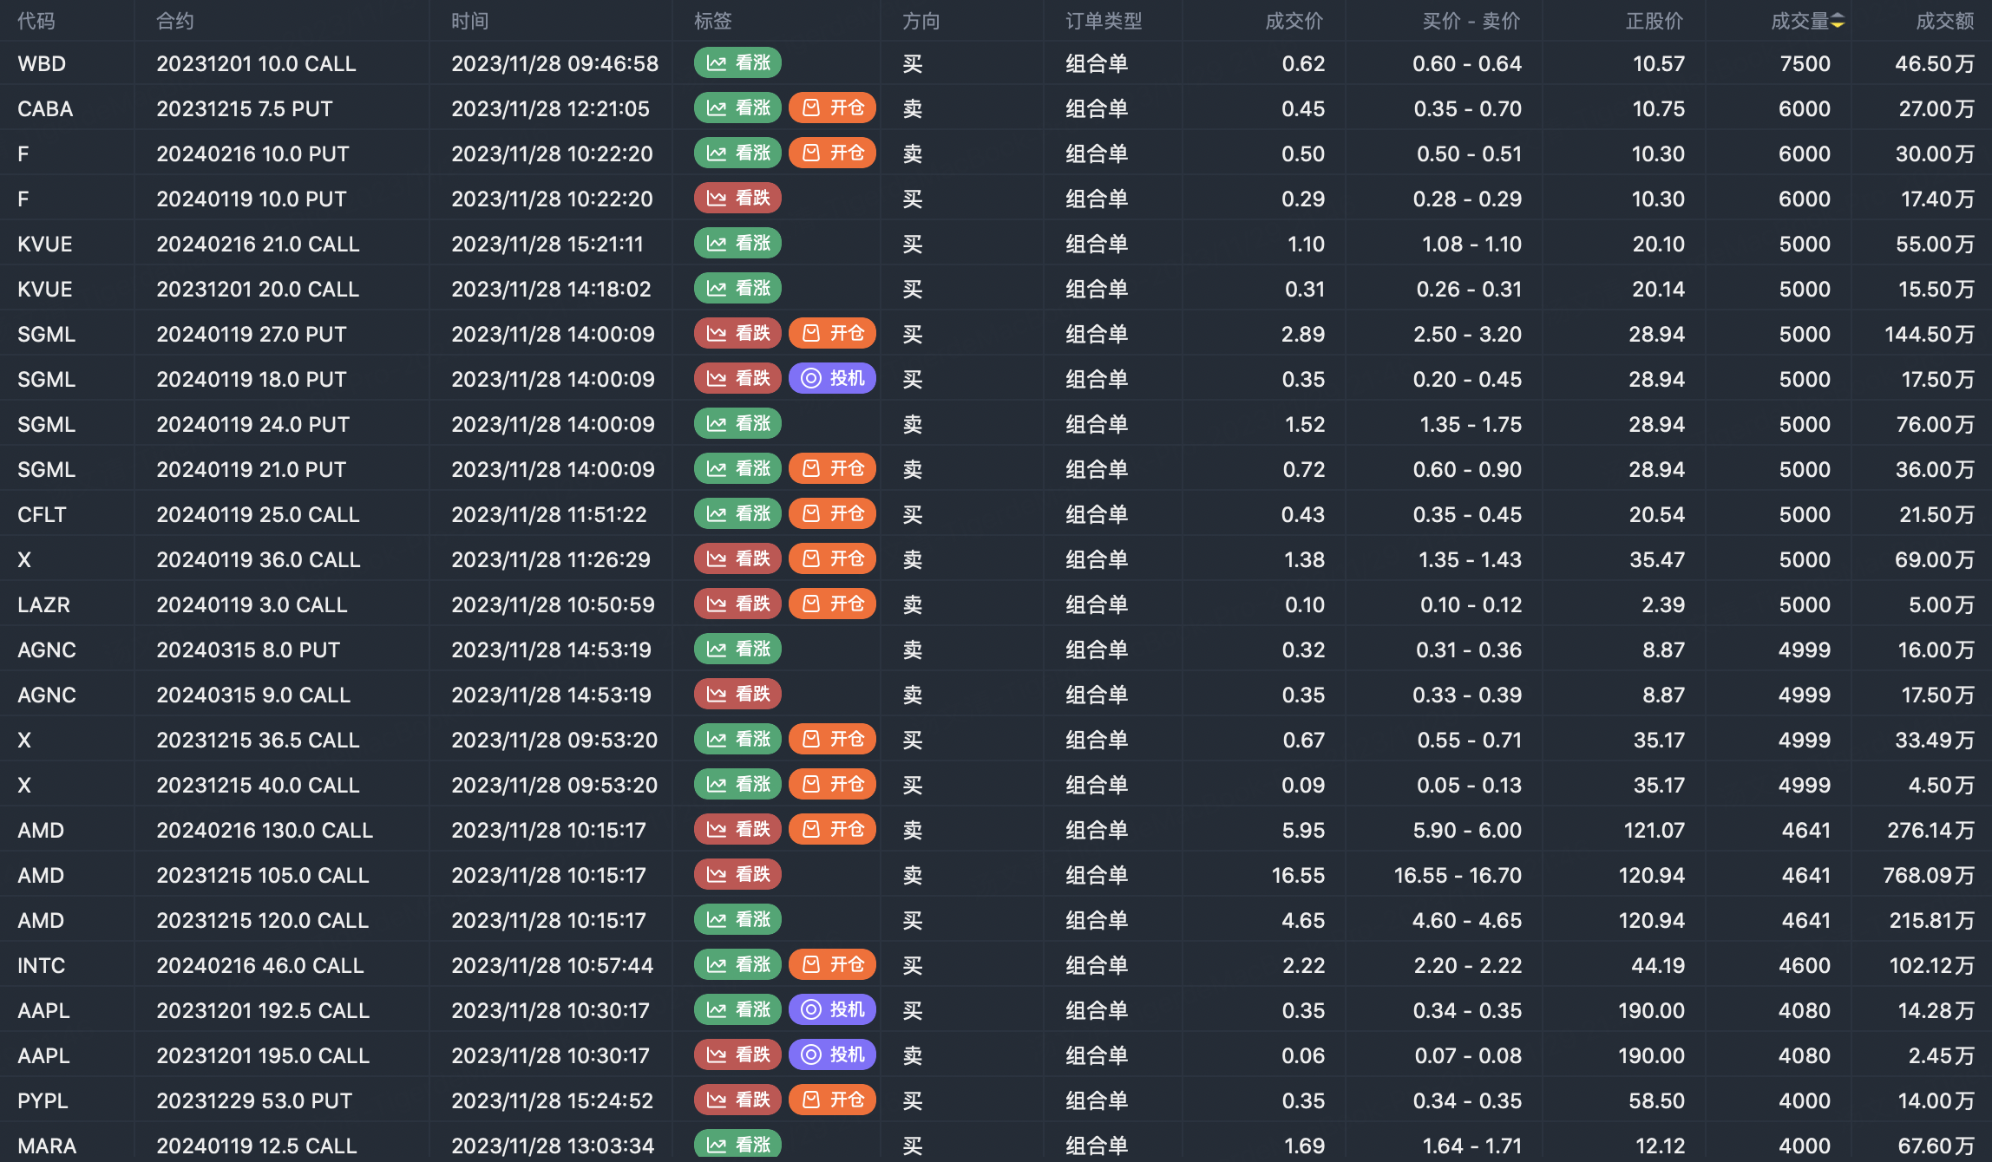Click bearish tag on LAZR 3.0 CALL row
Image resolution: width=1992 pixels, height=1162 pixels.
tap(737, 604)
